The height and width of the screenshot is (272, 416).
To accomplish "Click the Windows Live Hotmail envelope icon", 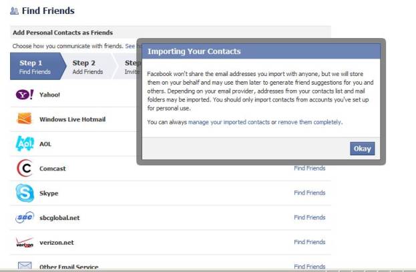I will (25, 119).
